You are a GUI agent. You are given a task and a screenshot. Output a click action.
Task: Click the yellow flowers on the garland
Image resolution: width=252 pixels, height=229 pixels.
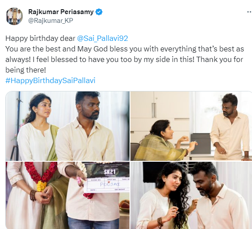pos(41,186)
